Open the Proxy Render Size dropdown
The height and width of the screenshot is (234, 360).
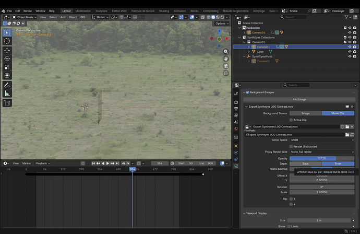click(322, 152)
